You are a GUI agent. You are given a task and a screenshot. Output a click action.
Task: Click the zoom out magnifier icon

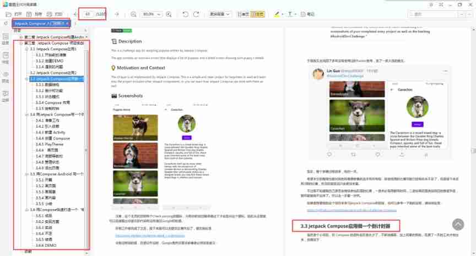(133, 14)
